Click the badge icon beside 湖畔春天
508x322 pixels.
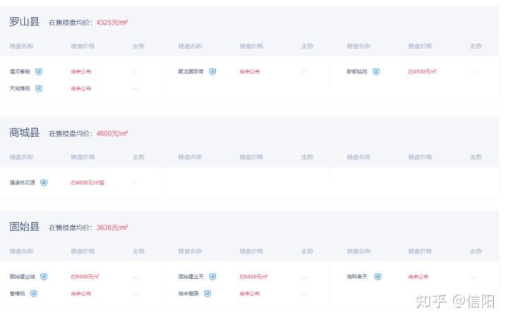click(377, 277)
